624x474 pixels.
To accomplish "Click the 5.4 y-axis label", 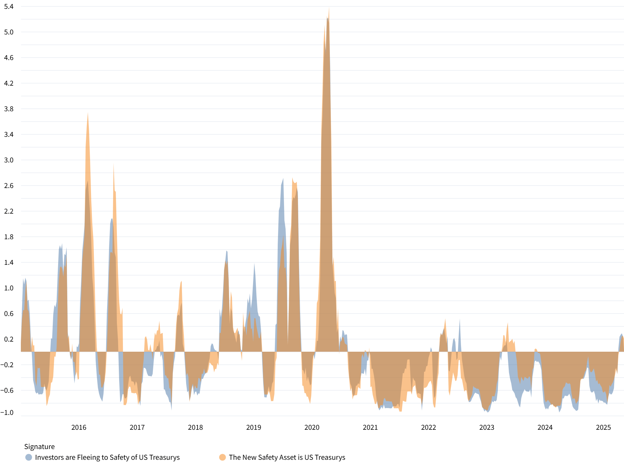I will pyautogui.click(x=9, y=7).
